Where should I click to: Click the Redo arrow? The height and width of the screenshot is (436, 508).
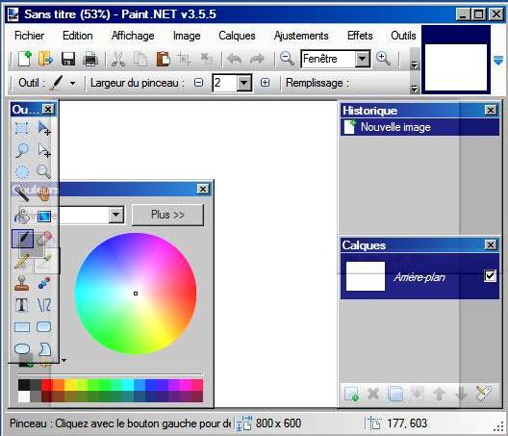click(257, 59)
